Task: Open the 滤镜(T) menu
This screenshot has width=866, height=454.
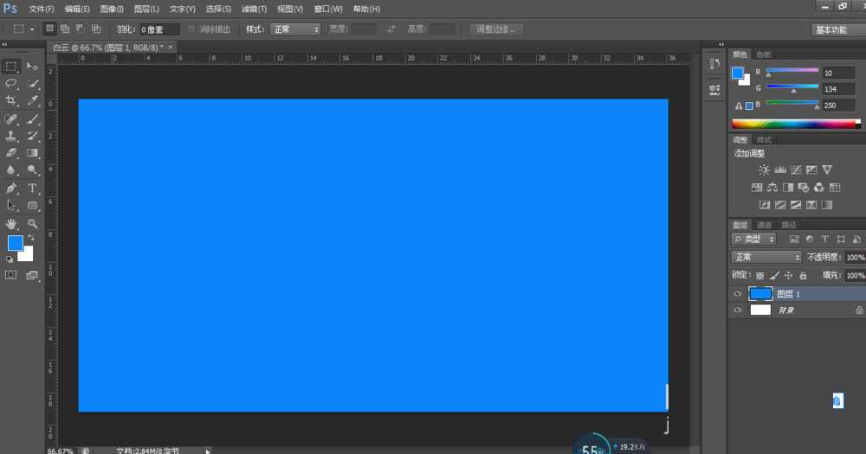Action: tap(255, 9)
